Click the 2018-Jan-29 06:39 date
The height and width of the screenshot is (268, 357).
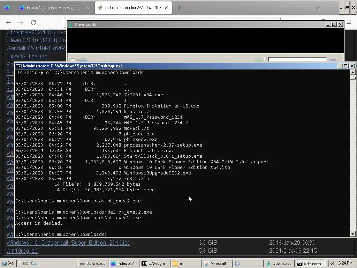click(293, 243)
